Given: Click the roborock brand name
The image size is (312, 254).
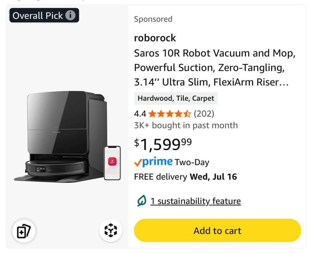Looking at the screenshot, I should (x=155, y=38).
